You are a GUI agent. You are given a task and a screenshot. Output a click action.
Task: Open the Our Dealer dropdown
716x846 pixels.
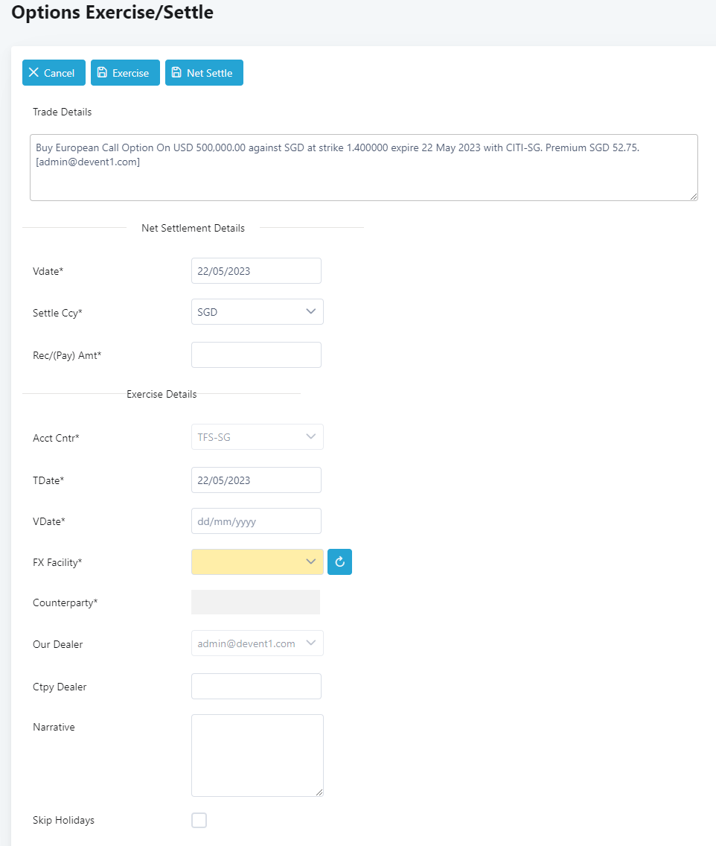[x=257, y=643]
